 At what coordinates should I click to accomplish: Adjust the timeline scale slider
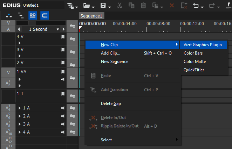point(32,23)
